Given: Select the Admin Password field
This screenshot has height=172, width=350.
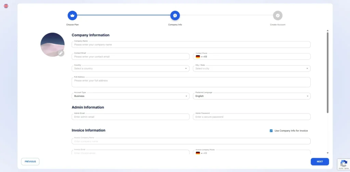Looking at the screenshot, I should [252, 117].
